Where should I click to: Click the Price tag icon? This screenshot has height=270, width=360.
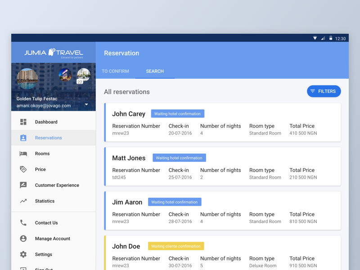pyautogui.click(x=23, y=170)
